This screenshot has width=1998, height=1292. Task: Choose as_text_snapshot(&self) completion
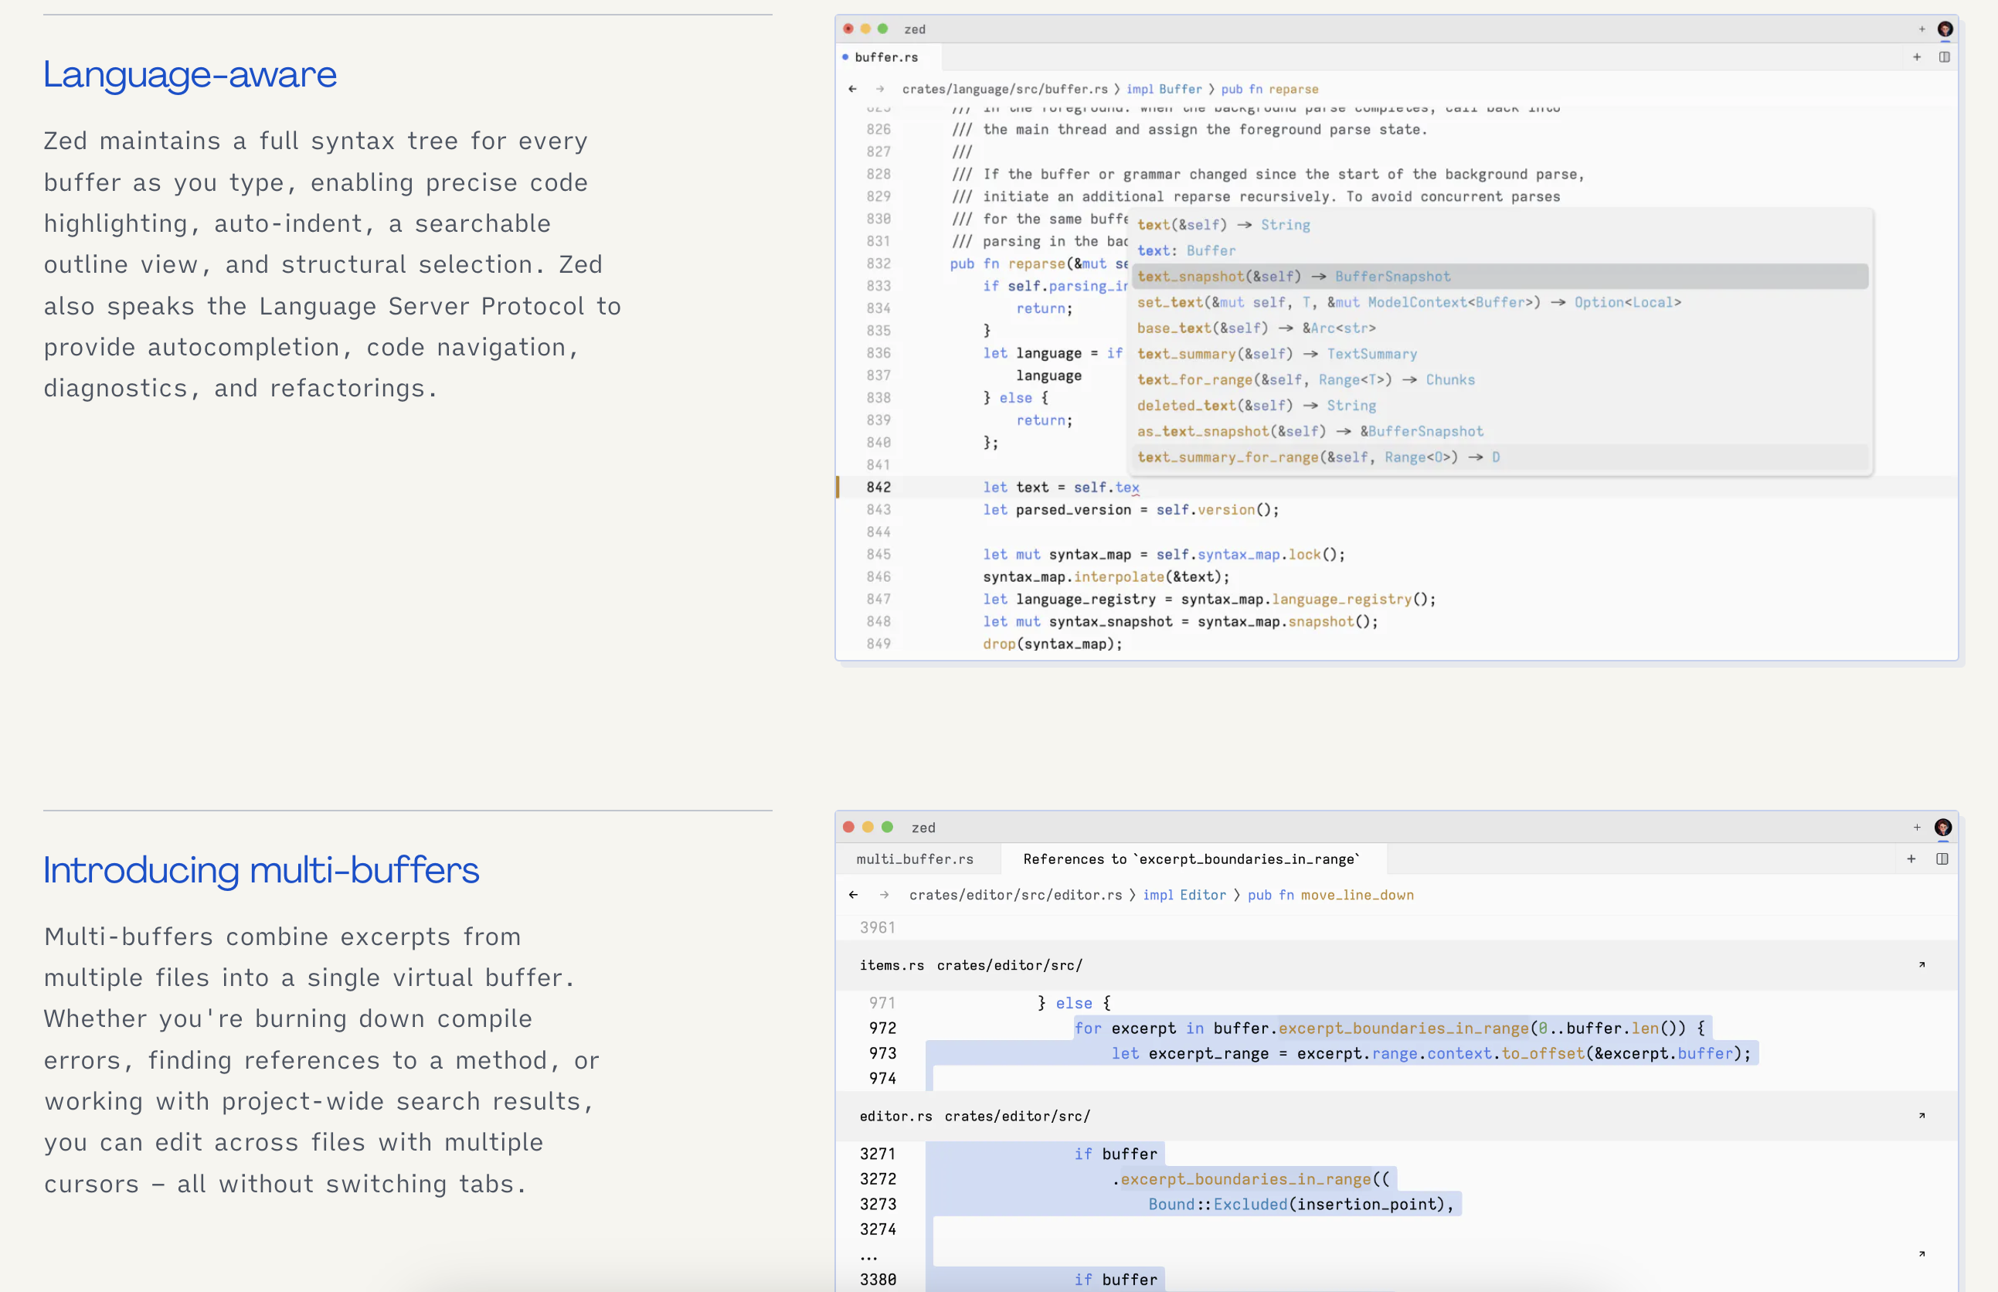(x=1500, y=431)
